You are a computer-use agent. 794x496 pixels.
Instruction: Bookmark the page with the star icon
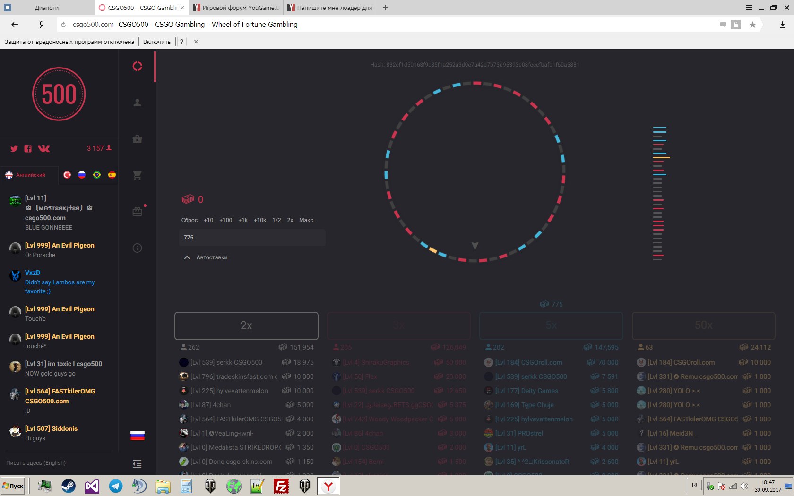752,25
